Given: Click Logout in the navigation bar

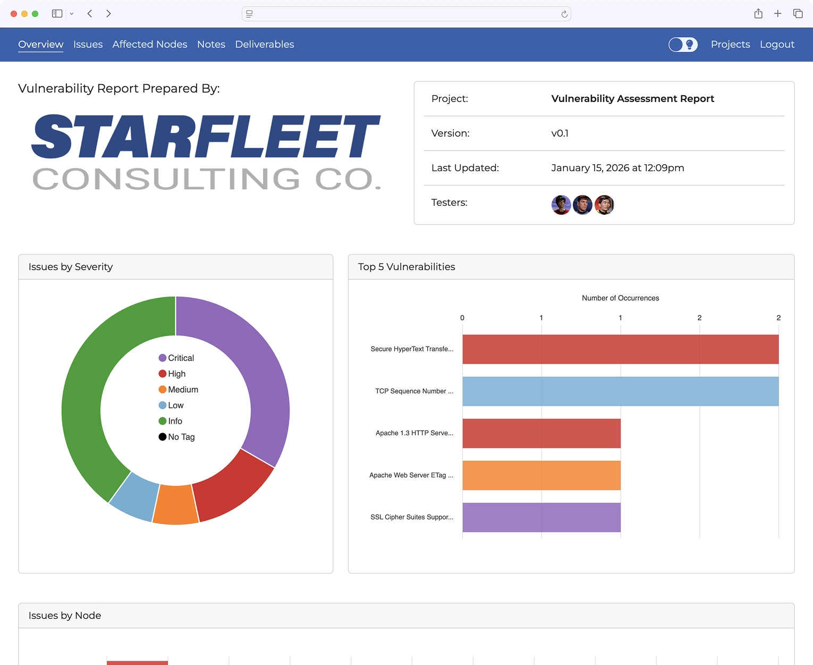Looking at the screenshot, I should coord(777,45).
